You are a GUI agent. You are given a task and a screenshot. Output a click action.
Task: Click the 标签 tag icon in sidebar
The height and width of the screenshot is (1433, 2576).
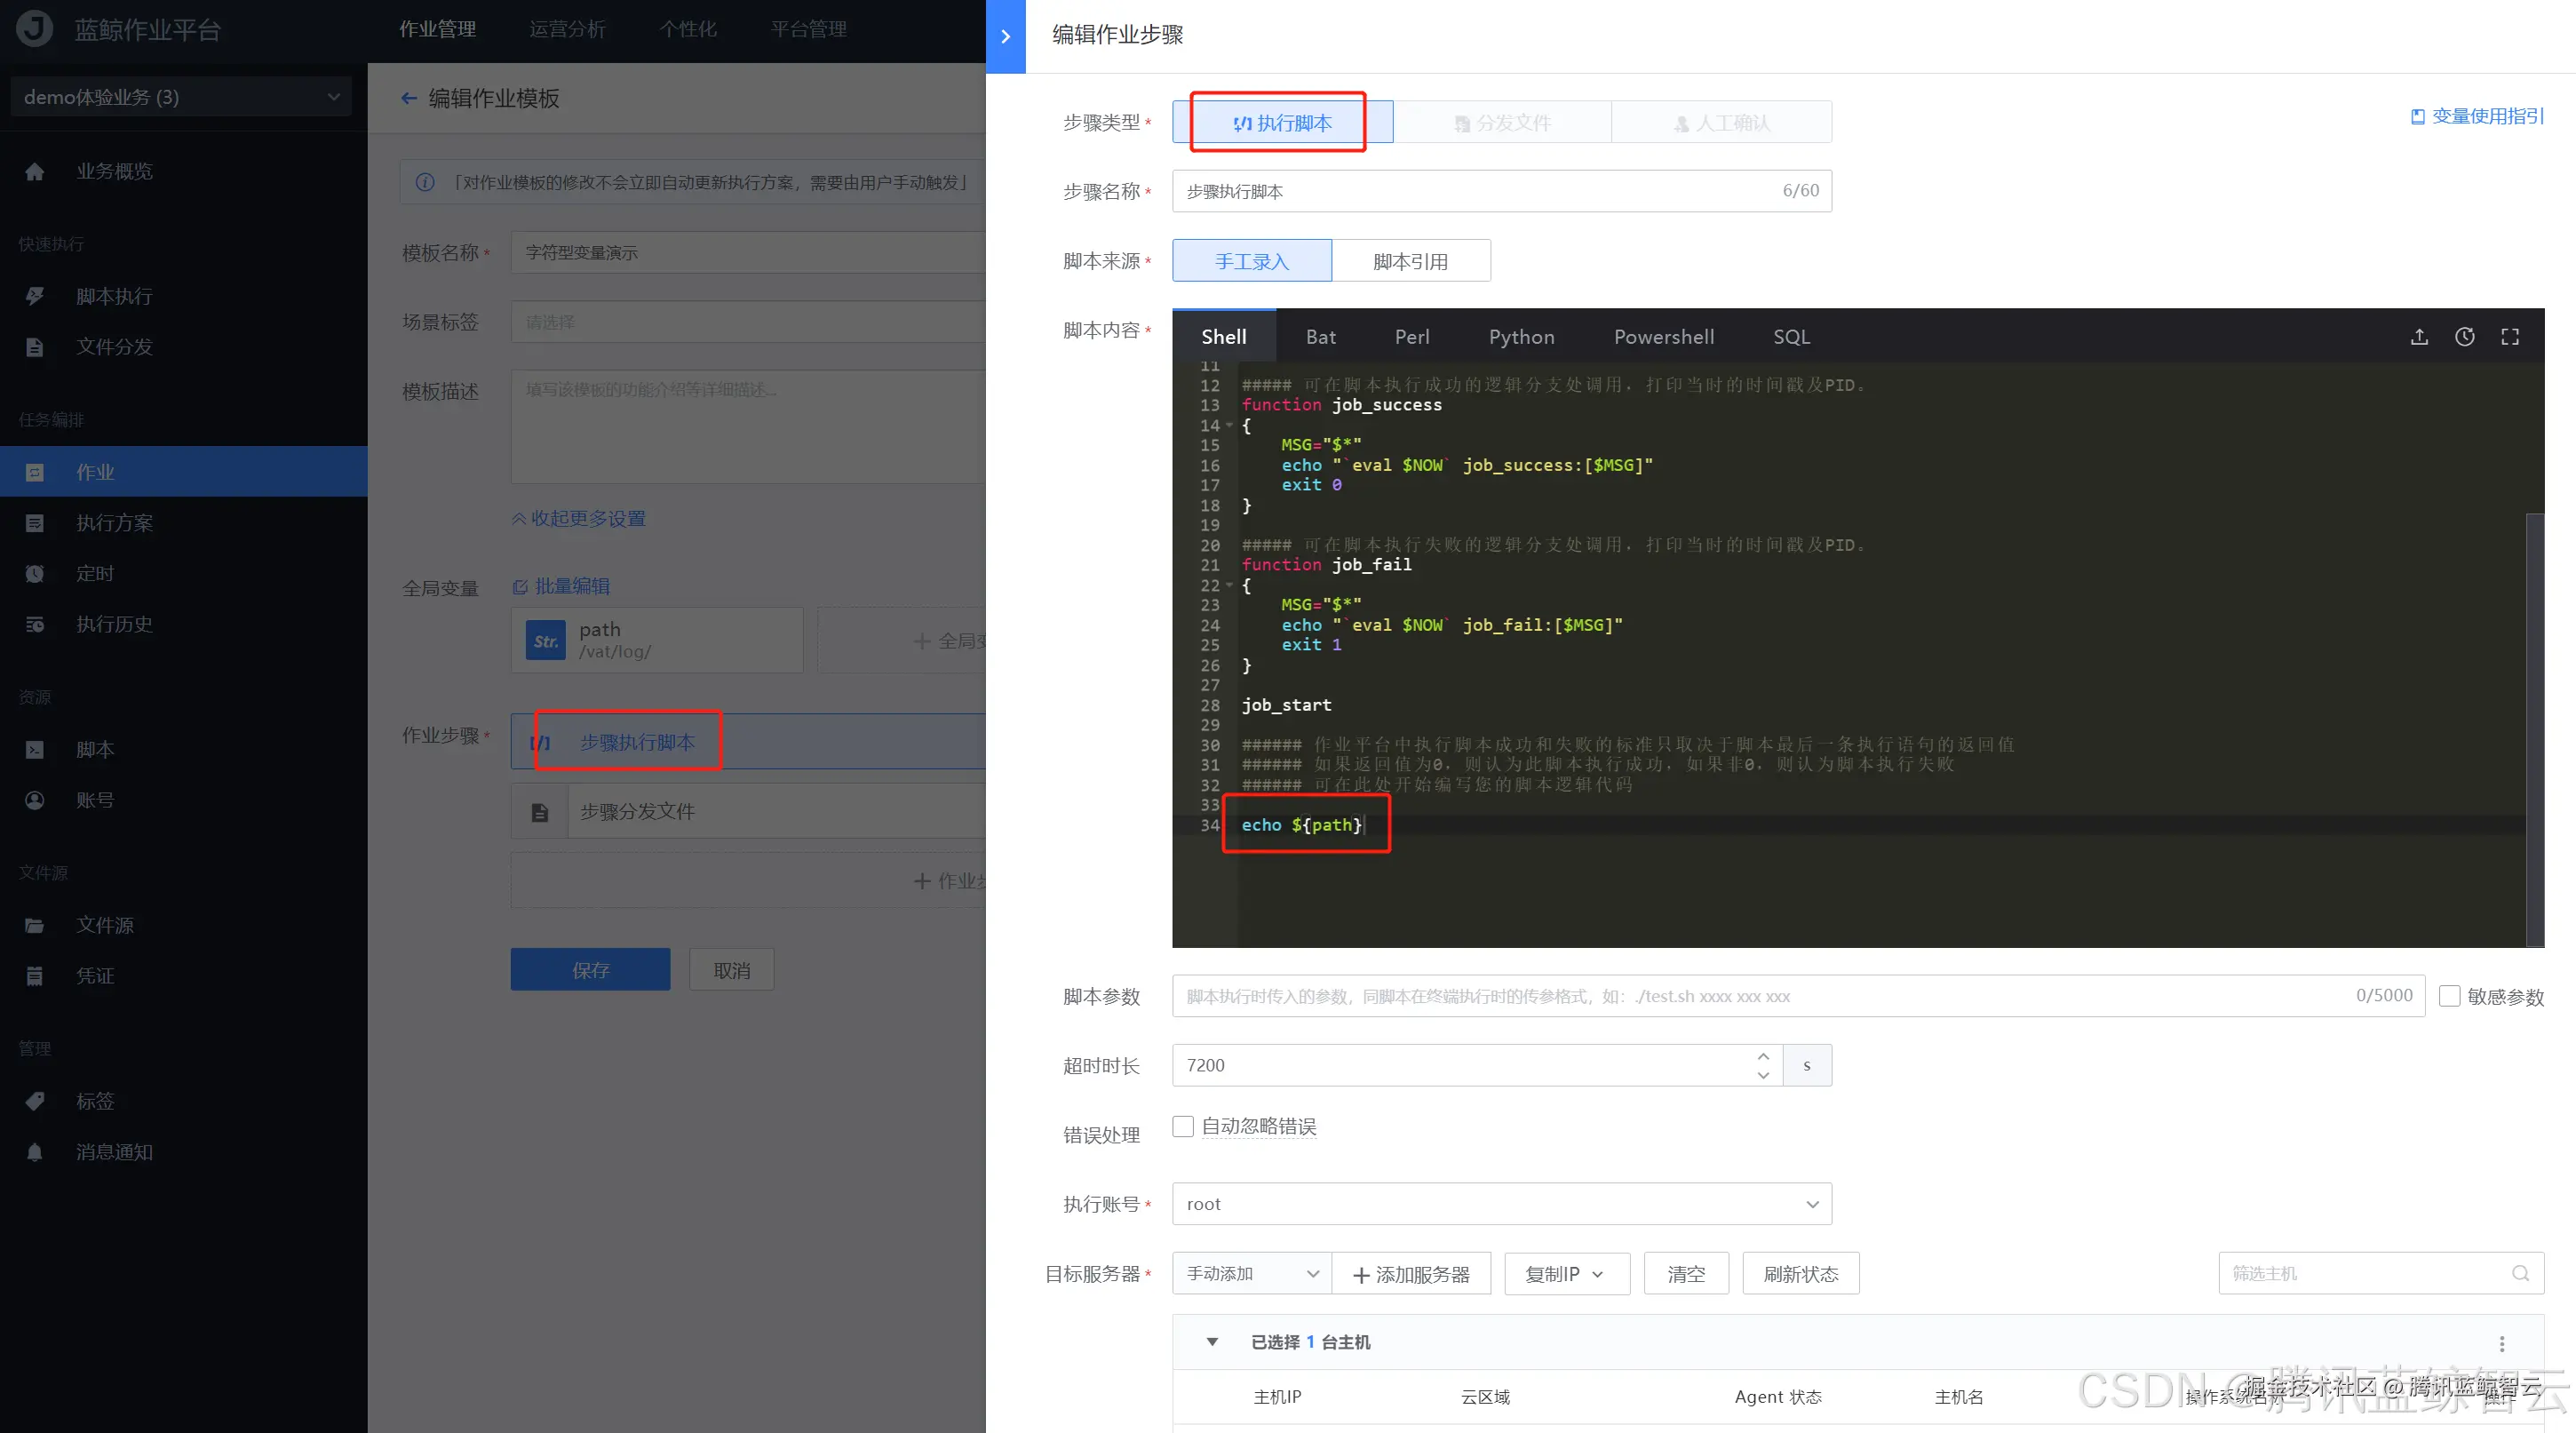pyautogui.click(x=35, y=1101)
